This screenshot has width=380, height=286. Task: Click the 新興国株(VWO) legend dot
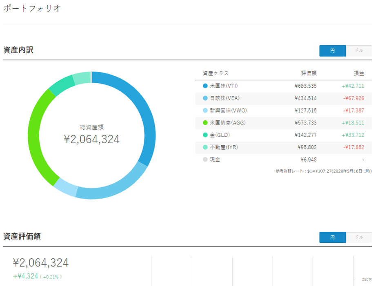[205, 111]
